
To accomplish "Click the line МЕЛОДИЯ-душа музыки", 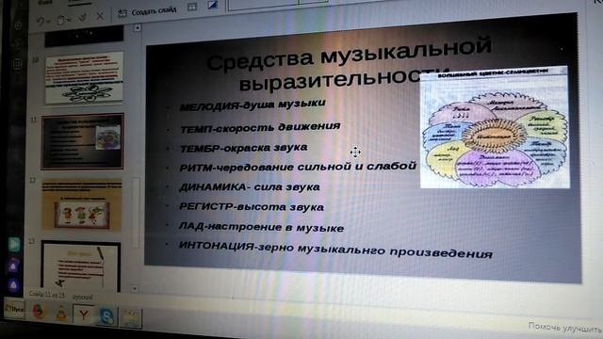I will [253, 105].
